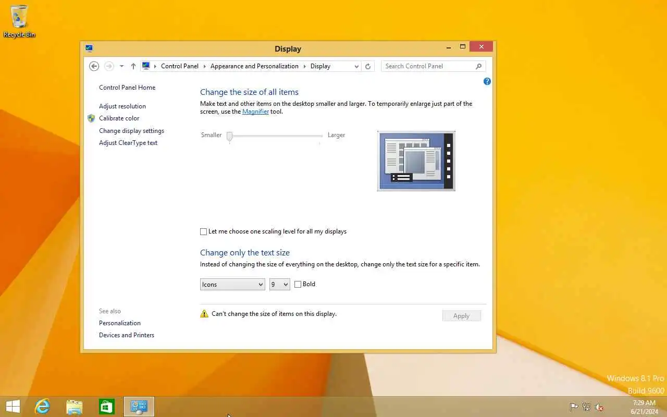Open File Explorer from the taskbar
This screenshot has width=667, height=417.
tap(75, 407)
